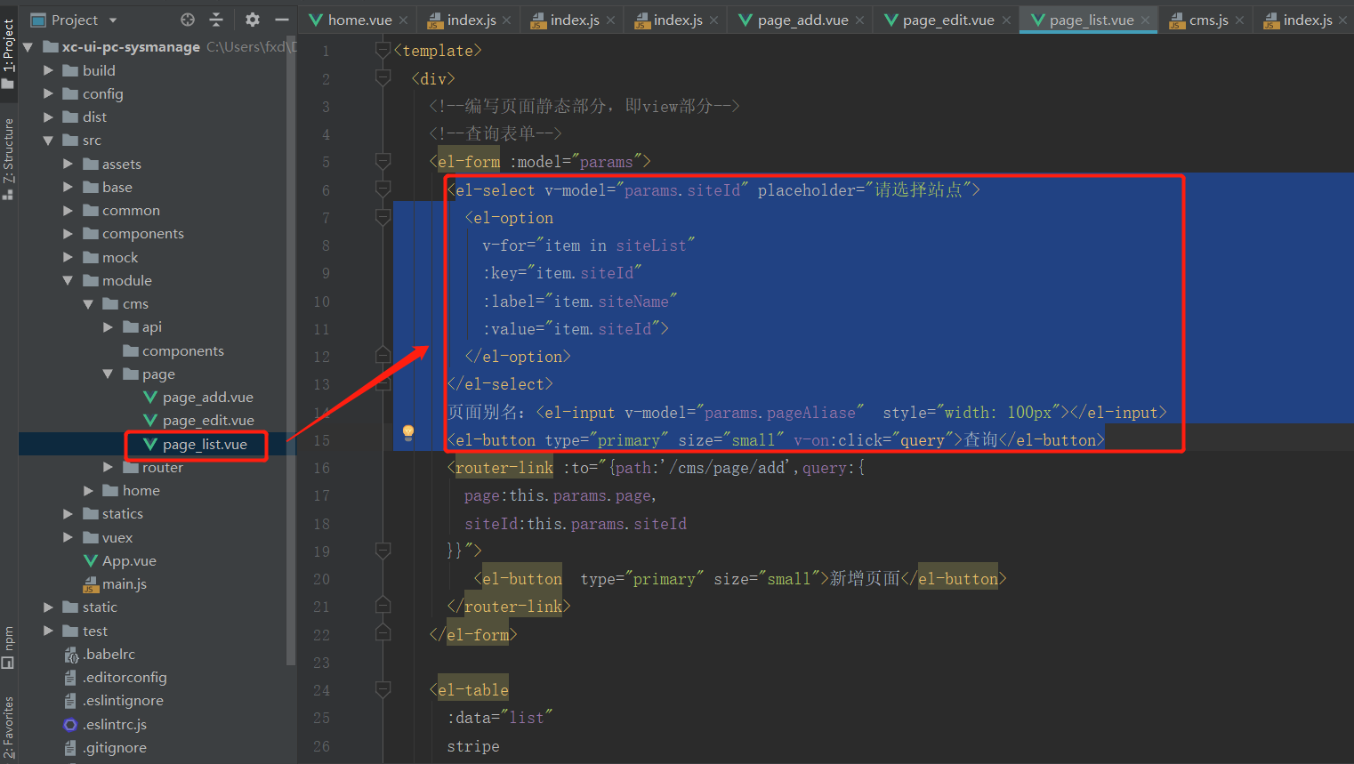1354x764 pixels.
Task: Expand the vuex folder
Action: (68, 537)
